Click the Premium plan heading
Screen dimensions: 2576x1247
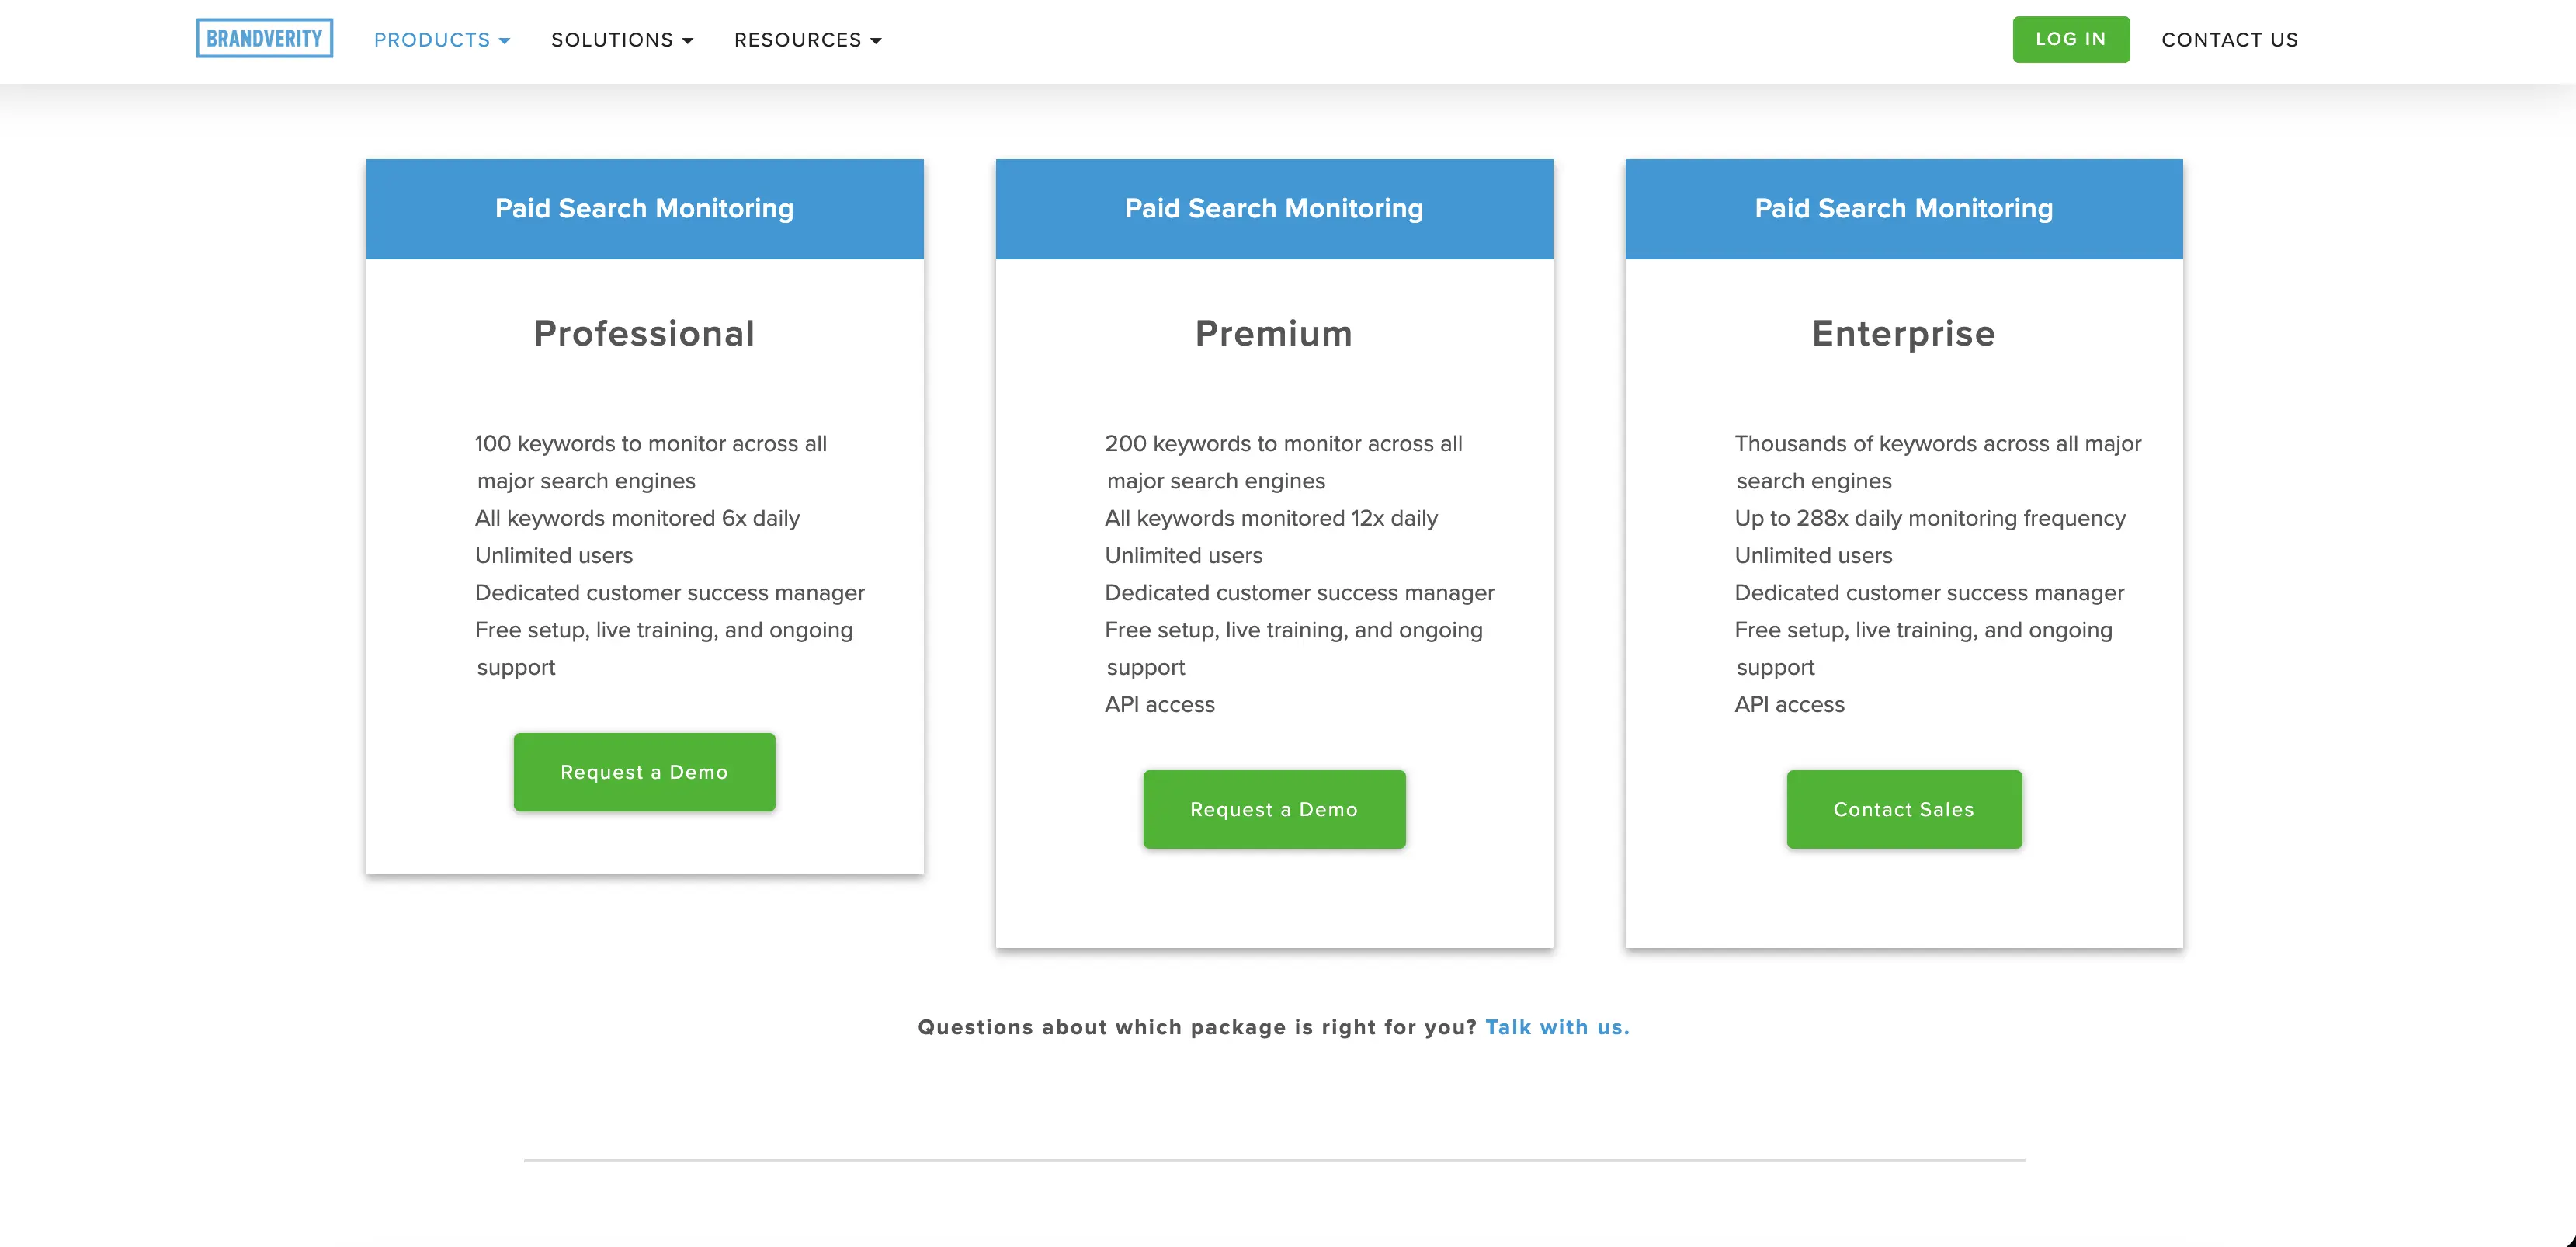coord(1274,333)
